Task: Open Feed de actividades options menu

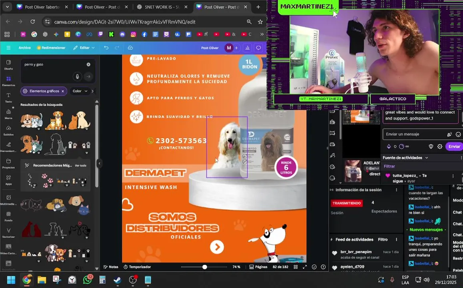Action: pyautogui.click(x=397, y=240)
